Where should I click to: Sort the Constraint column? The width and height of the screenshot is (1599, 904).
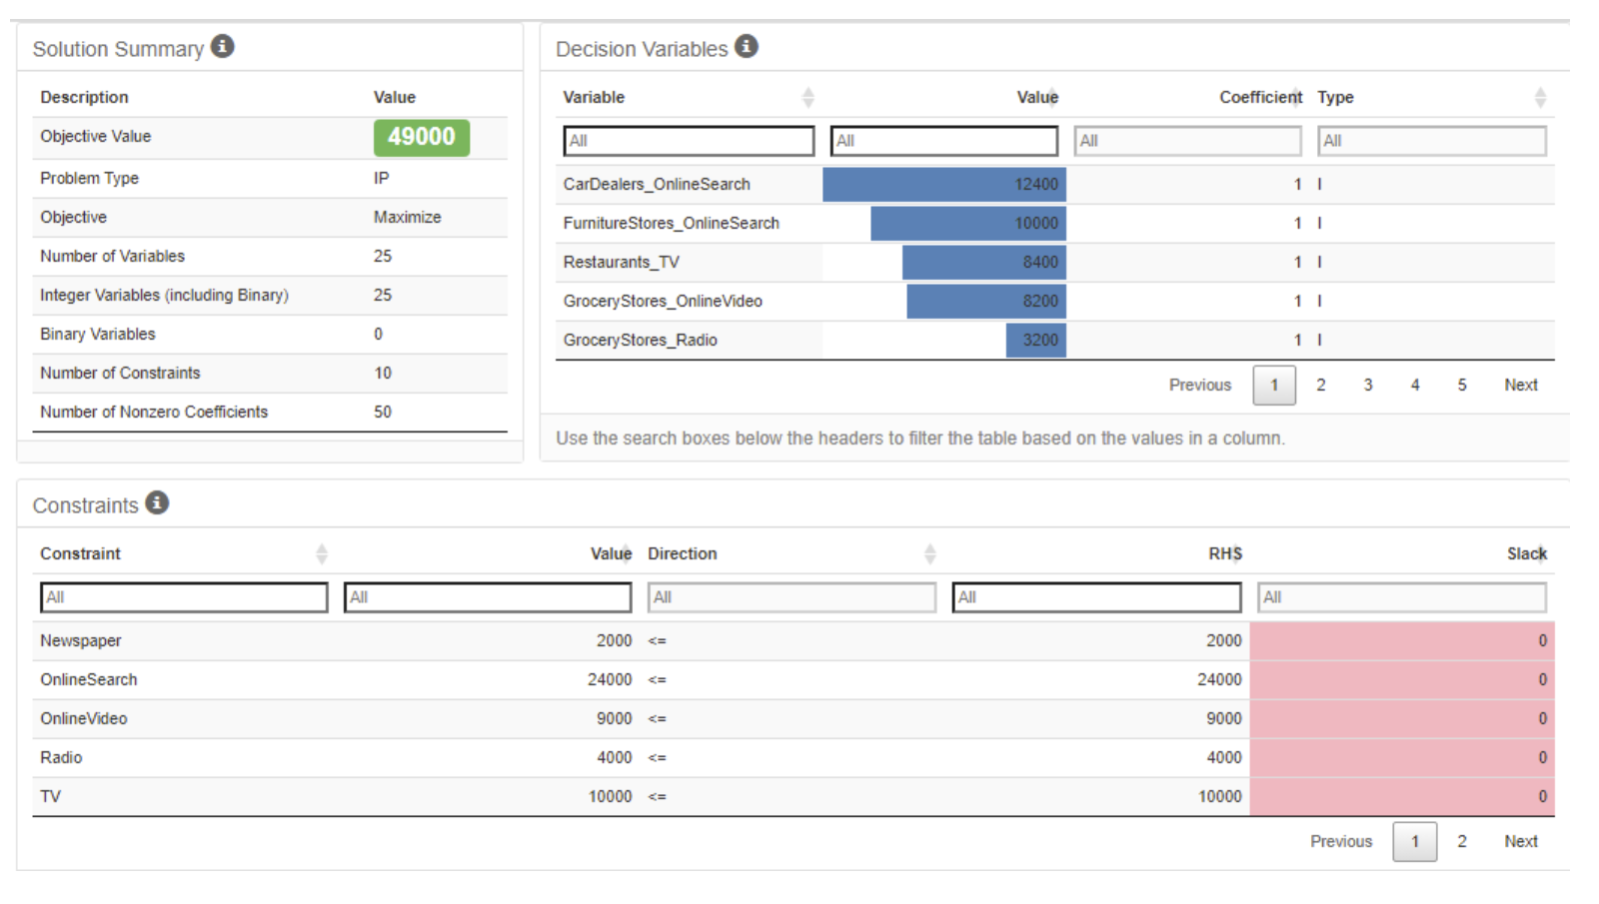point(322,552)
